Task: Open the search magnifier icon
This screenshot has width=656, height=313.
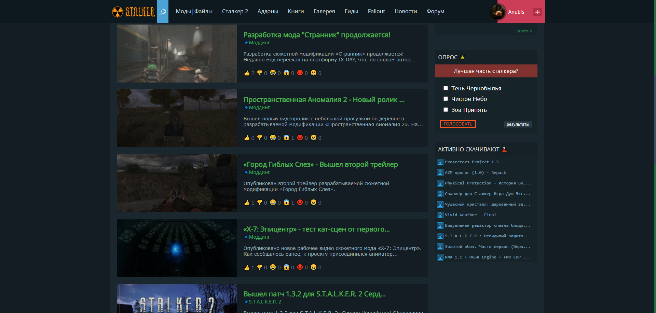Action: click(x=163, y=12)
